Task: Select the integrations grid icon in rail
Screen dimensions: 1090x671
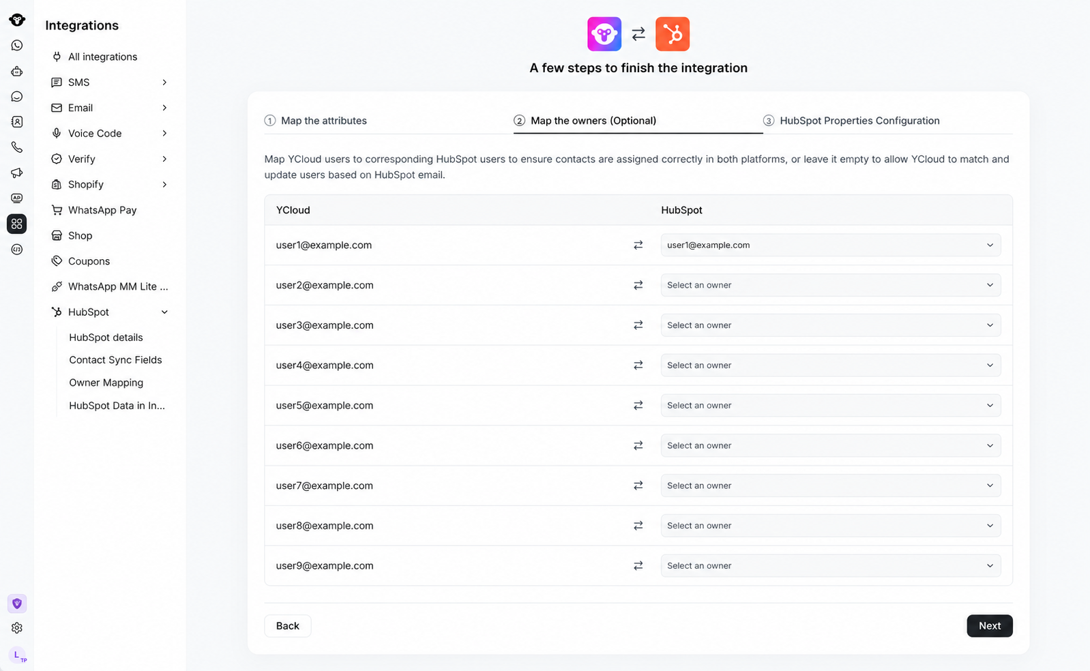Action: click(17, 224)
